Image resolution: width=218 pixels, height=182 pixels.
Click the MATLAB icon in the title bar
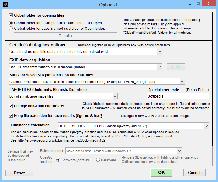click(x=5, y=5)
